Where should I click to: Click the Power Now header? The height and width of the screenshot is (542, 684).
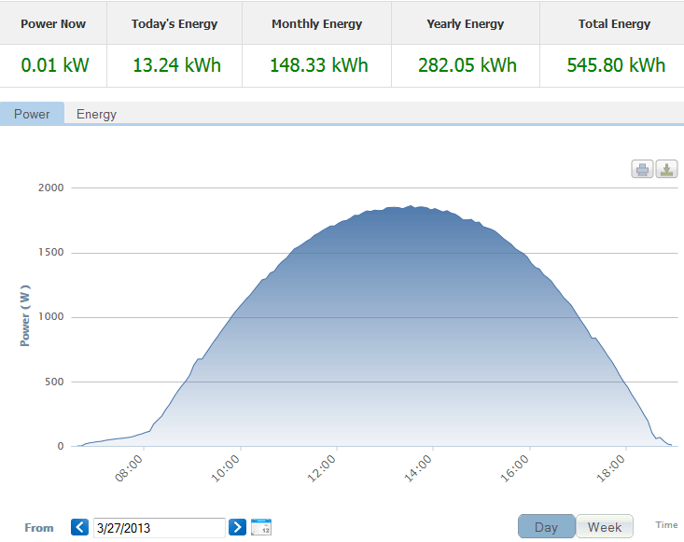point(53,24)
